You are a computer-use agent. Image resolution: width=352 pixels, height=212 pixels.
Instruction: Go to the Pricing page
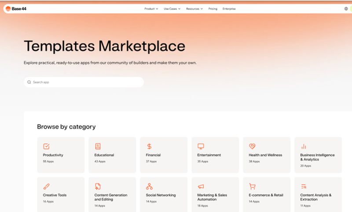213,9
